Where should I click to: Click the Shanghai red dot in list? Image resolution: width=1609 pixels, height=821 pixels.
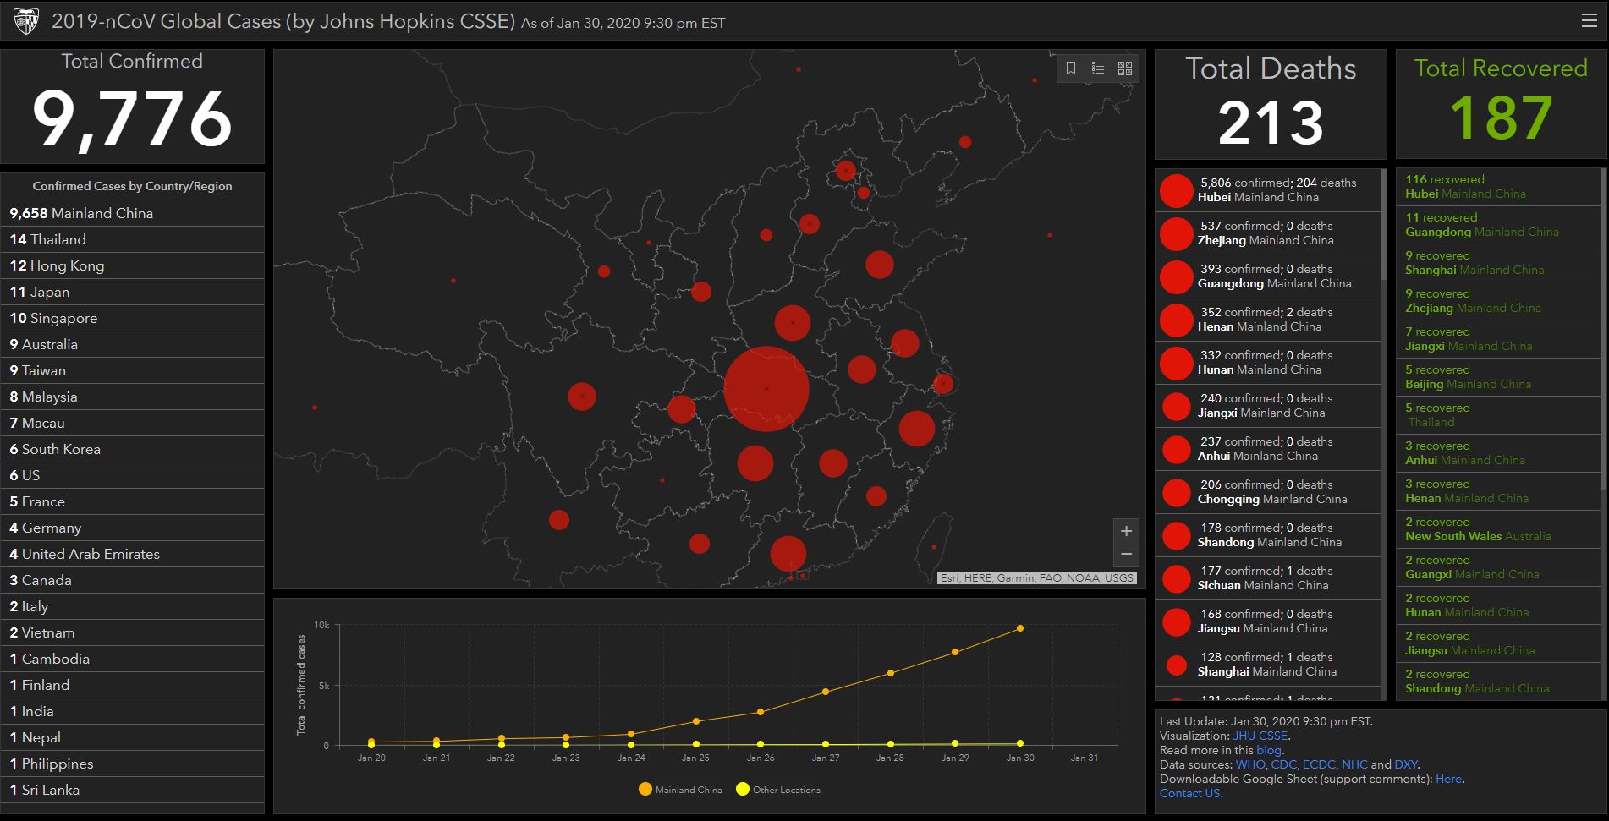click(x=1176, y=665)
